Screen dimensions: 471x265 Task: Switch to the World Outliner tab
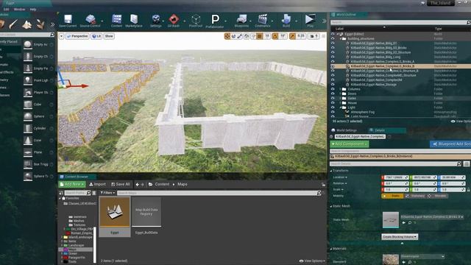click(346, 15)
